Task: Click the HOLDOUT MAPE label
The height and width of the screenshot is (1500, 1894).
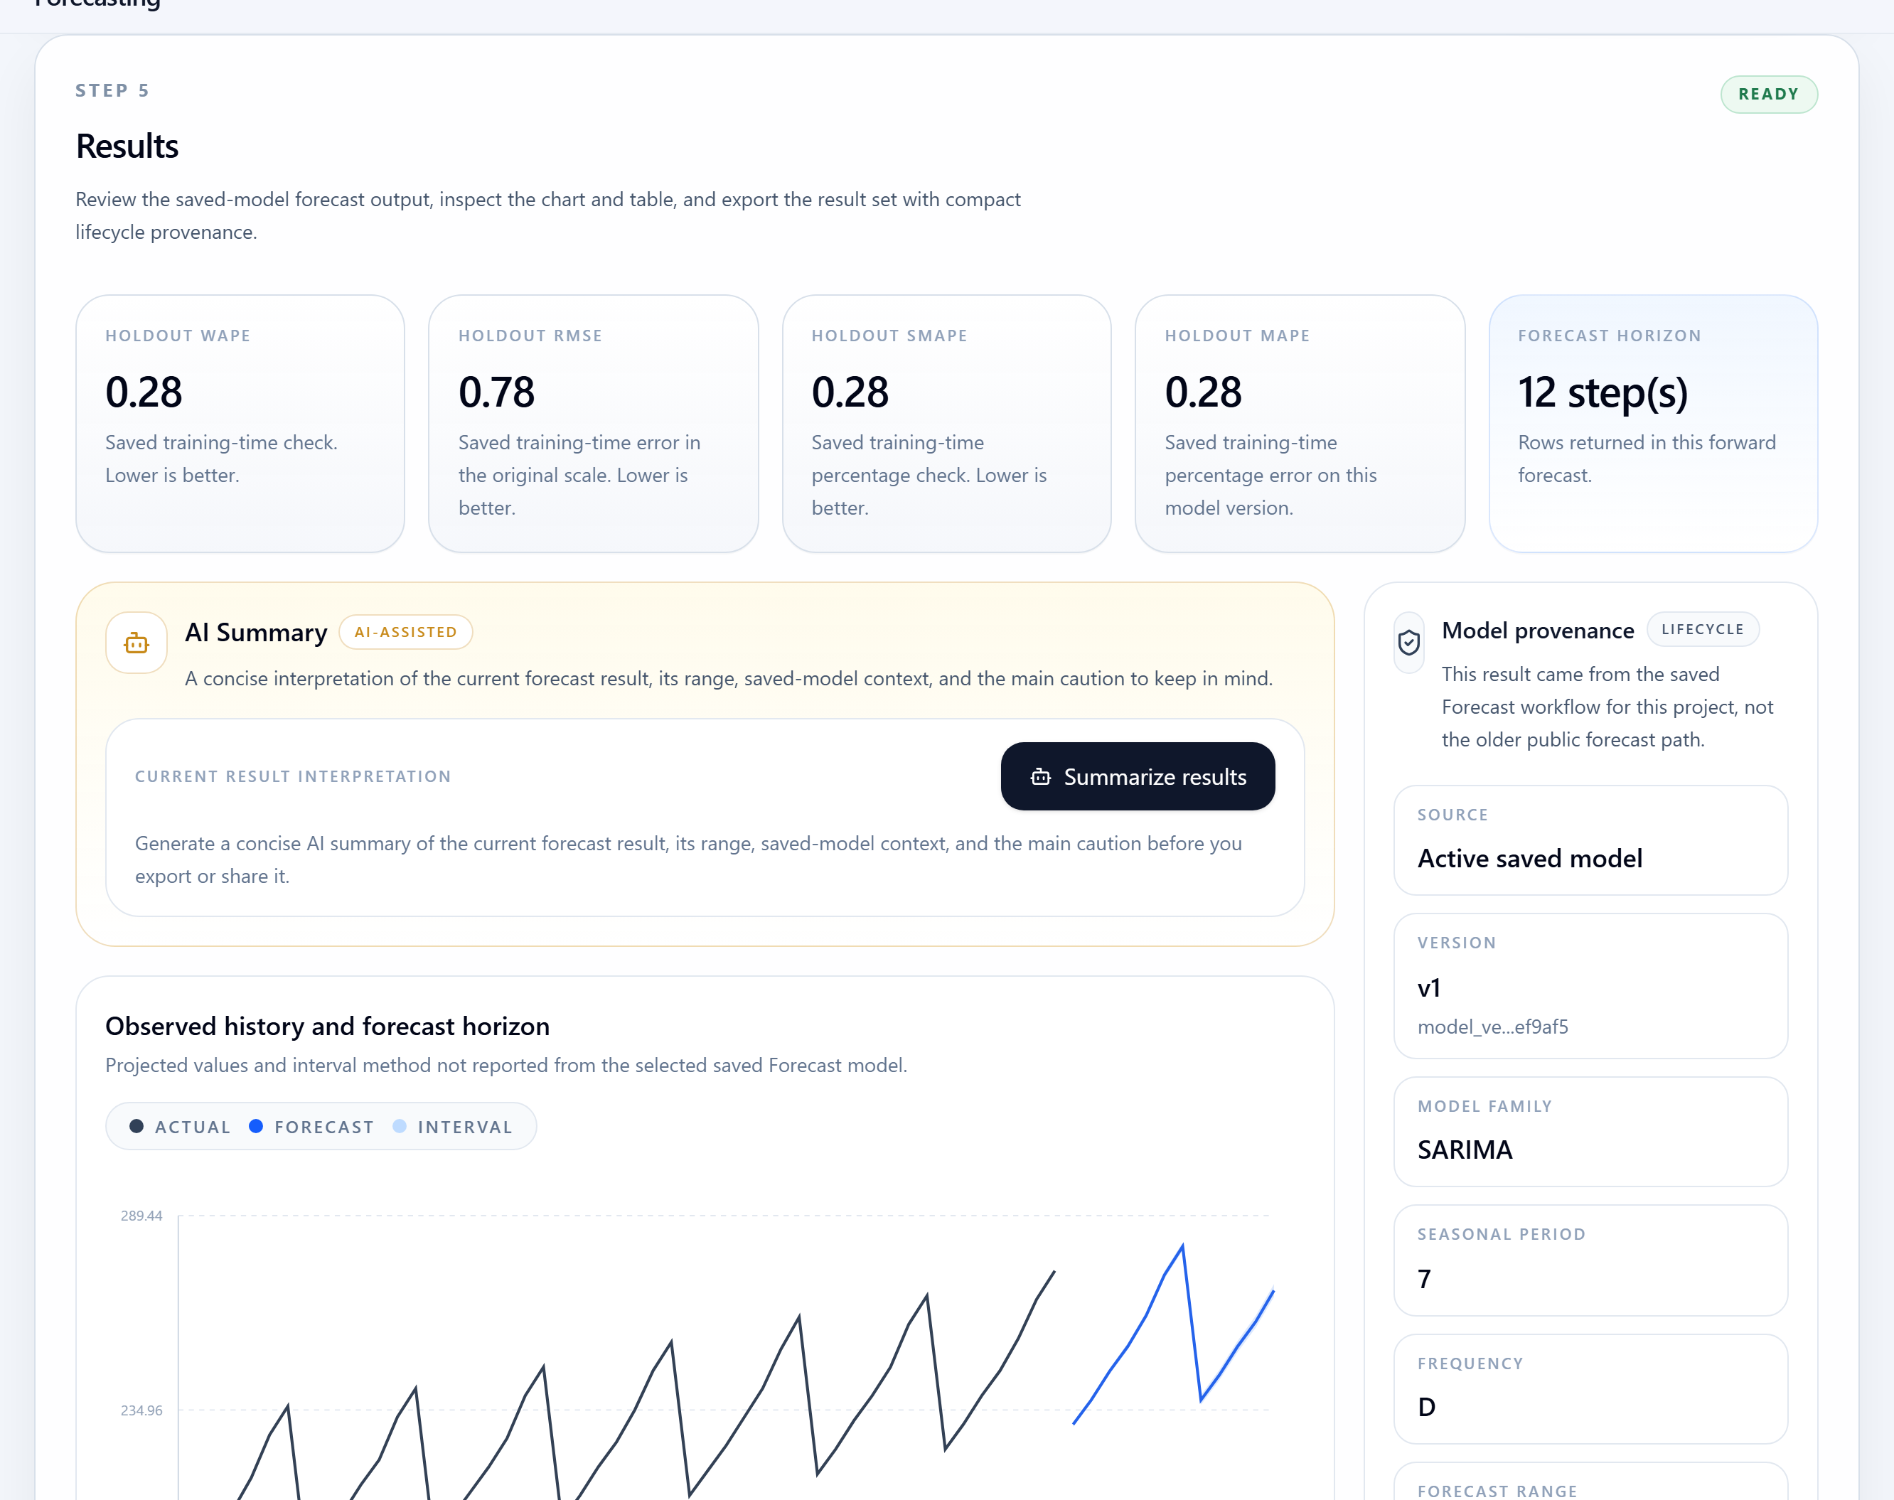Action: pos(1237,336)
